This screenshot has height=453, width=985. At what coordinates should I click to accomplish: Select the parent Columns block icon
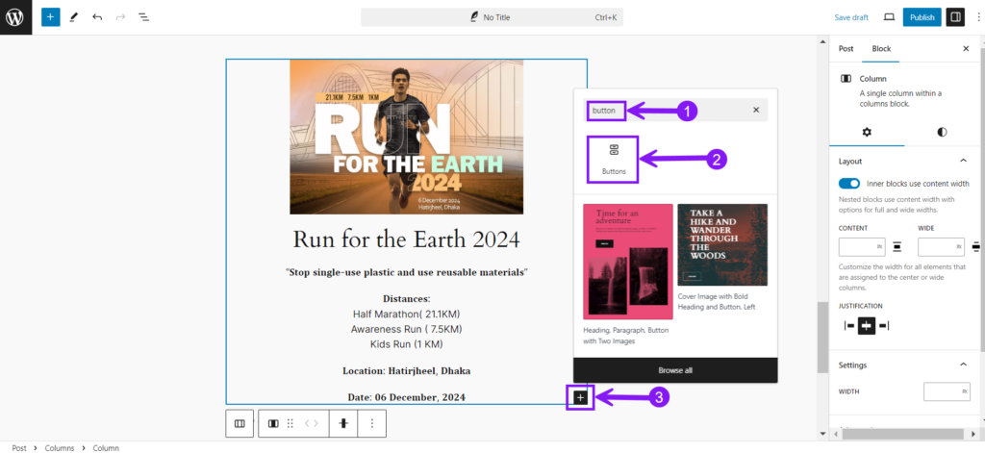pos(240,423)
